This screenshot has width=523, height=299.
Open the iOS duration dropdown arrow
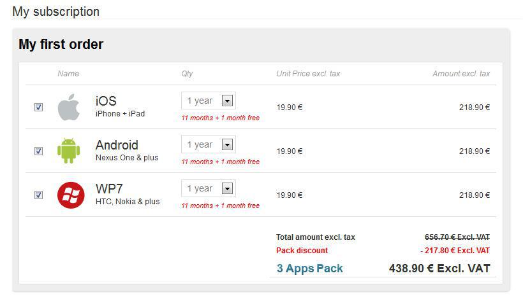[227, 101]
